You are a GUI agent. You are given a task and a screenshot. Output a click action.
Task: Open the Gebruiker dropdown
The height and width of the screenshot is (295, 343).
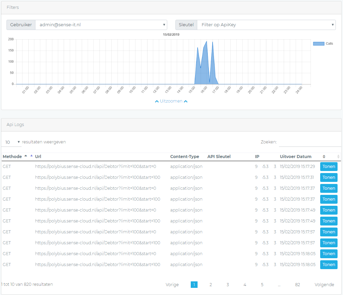click(101, 25)
